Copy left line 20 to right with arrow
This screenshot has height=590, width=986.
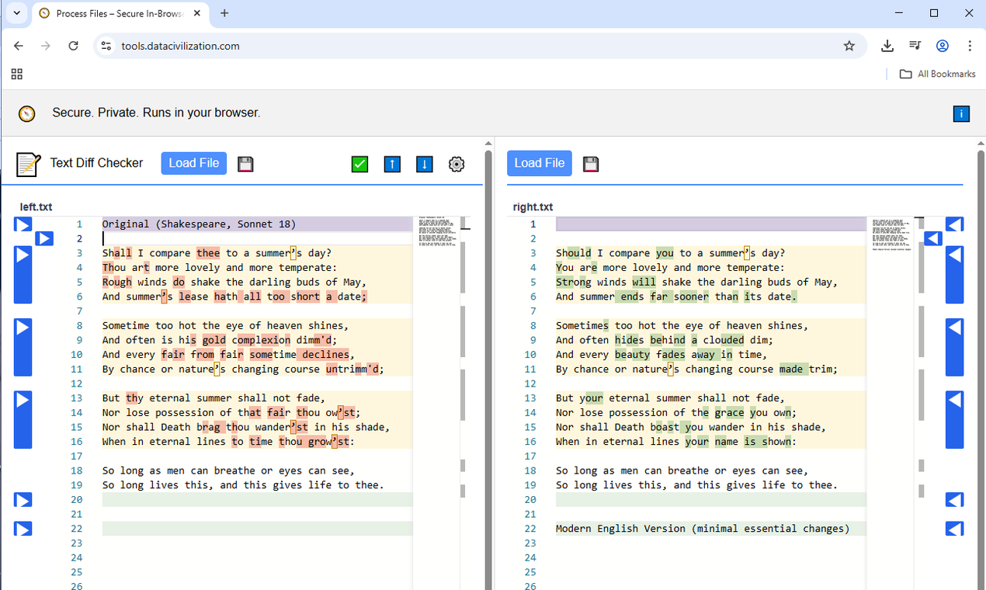click(23, 500)
